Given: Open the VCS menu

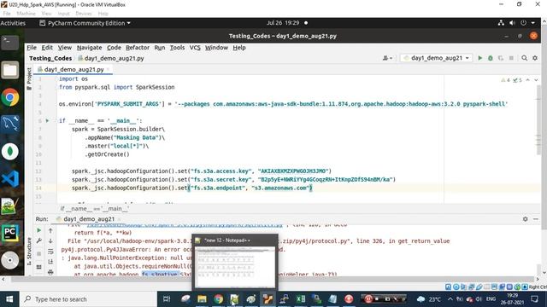Looking at the screenshot, I should 195,48.
